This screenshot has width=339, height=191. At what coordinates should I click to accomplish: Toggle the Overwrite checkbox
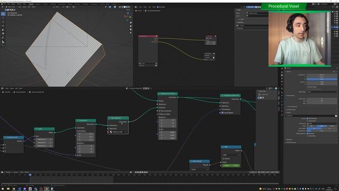click(307, 134)
